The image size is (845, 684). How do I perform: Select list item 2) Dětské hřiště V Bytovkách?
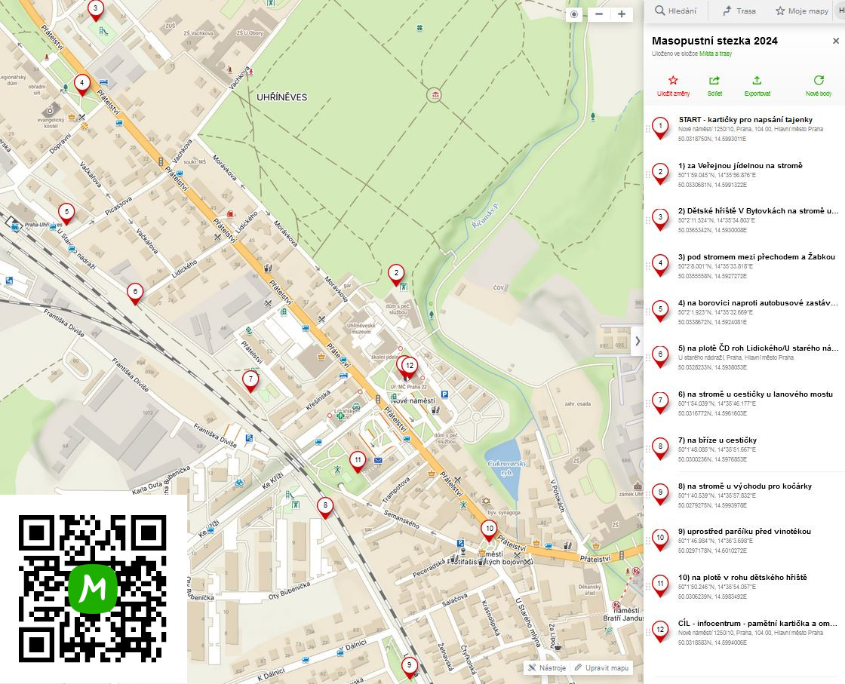744,220
